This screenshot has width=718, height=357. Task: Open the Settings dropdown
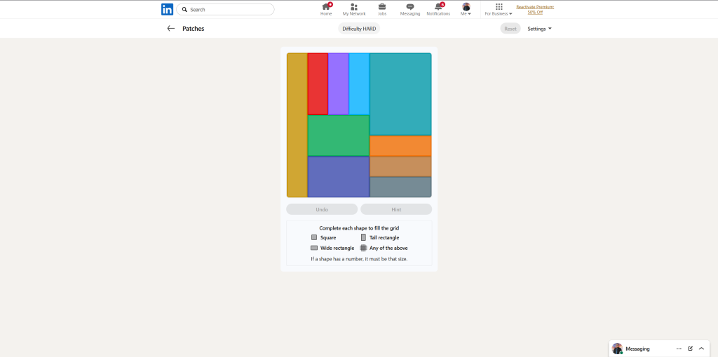coord(539,28)
